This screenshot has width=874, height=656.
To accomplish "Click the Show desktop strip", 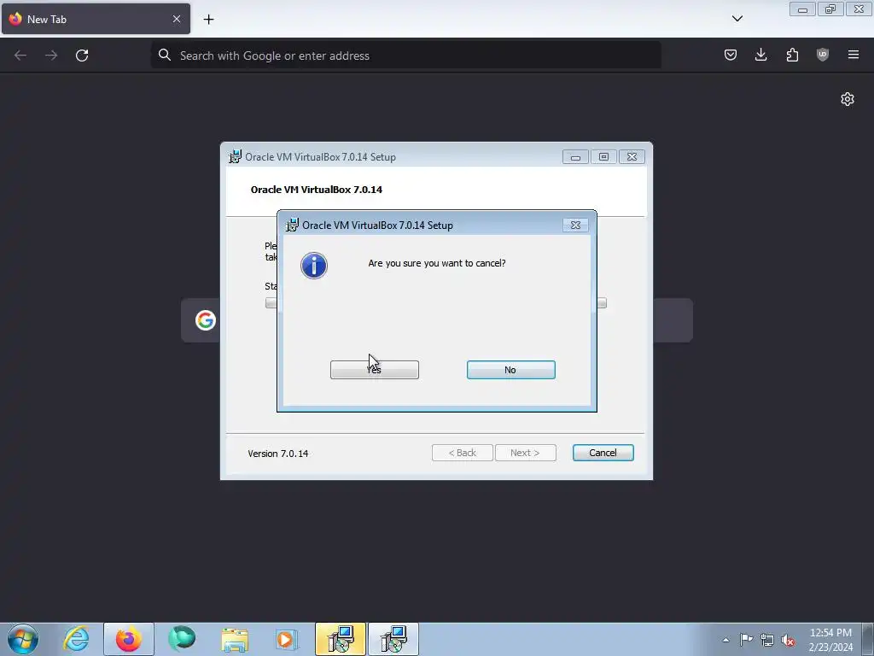I will pyautogui.click(x=868, y=639).
